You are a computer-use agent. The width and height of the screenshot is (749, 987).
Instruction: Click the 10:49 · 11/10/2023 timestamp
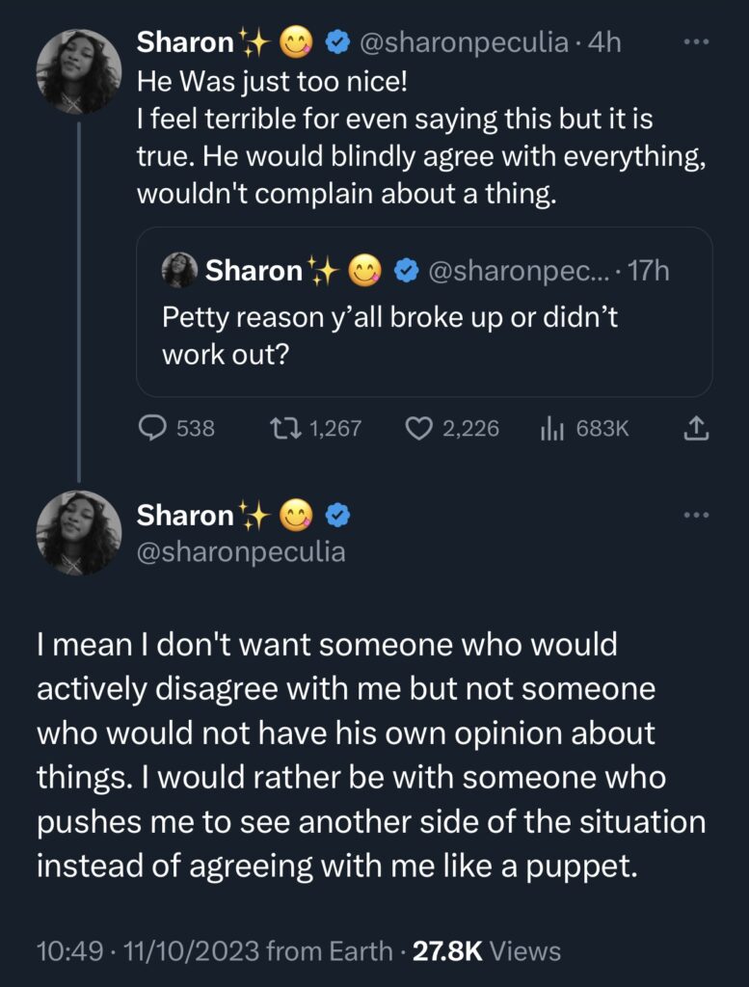click(x=147, y=951)
